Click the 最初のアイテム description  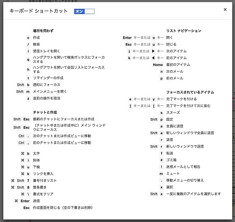(178, 64)
